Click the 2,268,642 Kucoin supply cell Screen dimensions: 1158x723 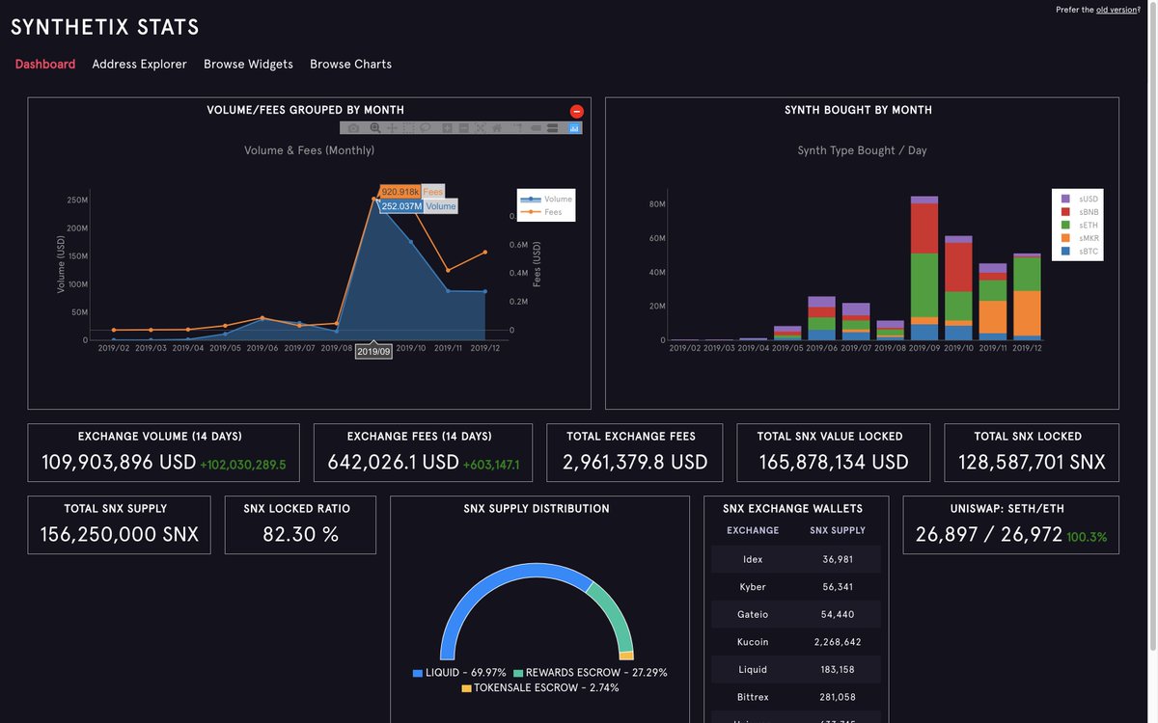[x=838, y=642]
